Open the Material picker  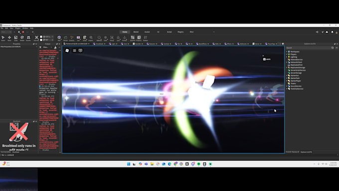point(99,38)
